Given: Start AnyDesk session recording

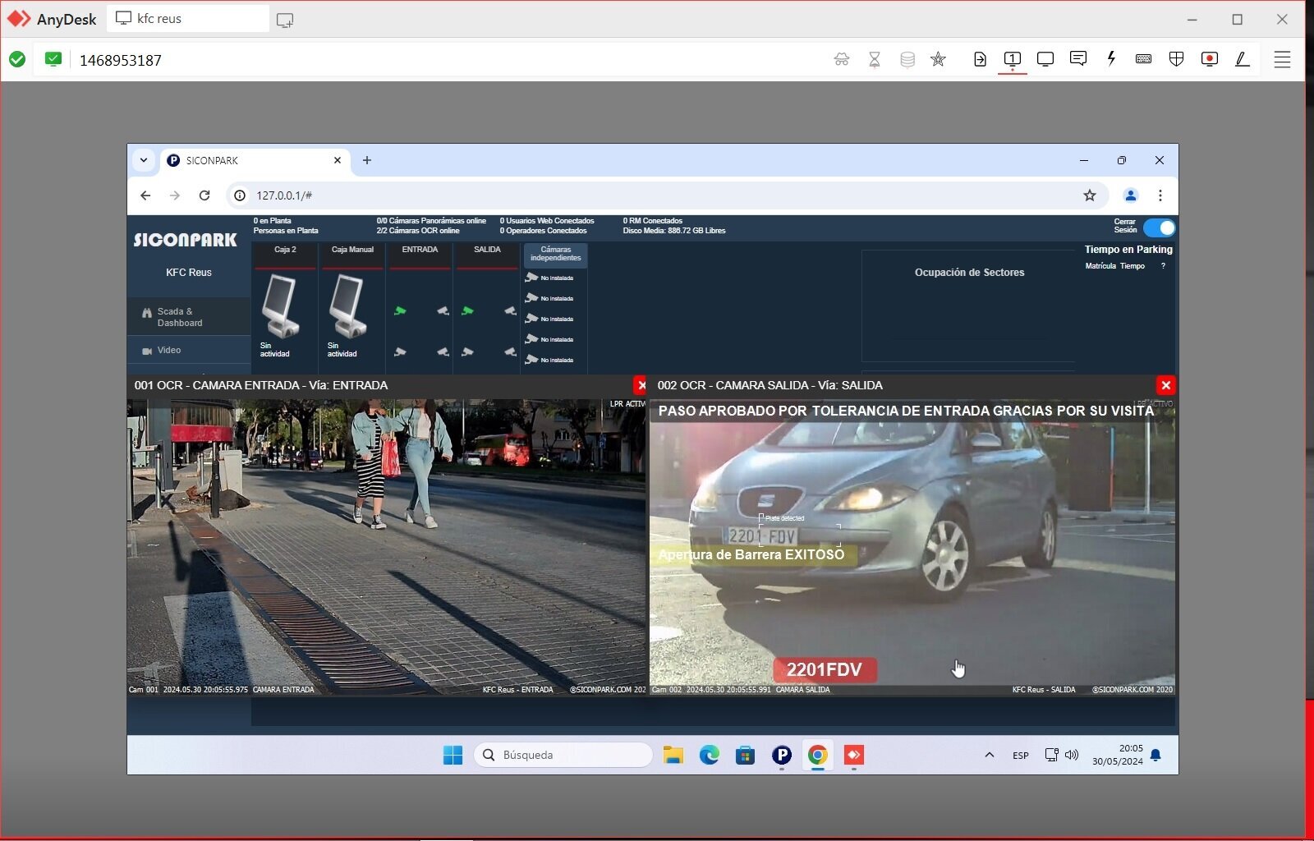Looking at the screenshot, I should (x=1209, y=59).
